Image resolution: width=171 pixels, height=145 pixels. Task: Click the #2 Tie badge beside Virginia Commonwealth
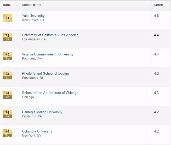pyautogui.click(x=7, y=56)
